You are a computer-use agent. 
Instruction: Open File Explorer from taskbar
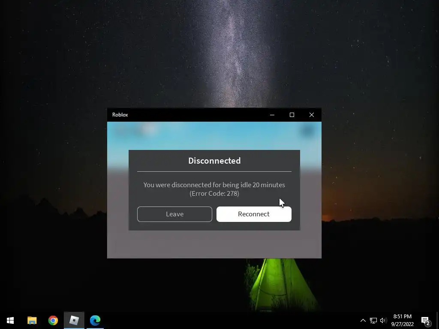[x=32, y=320]
